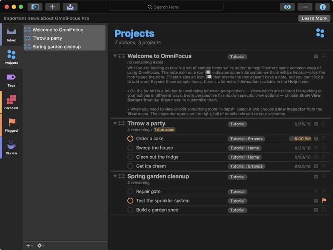Screen dimensions: 333x250
Task: Click the Tutorial tag on Welcome to OmniFocus
Action: 237,57
